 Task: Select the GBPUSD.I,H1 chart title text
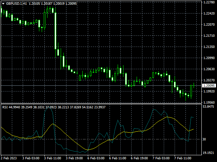point(16,4)
